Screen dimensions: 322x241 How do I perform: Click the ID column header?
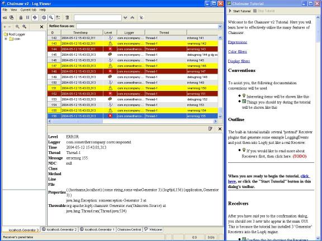click(x=54, y=32)
